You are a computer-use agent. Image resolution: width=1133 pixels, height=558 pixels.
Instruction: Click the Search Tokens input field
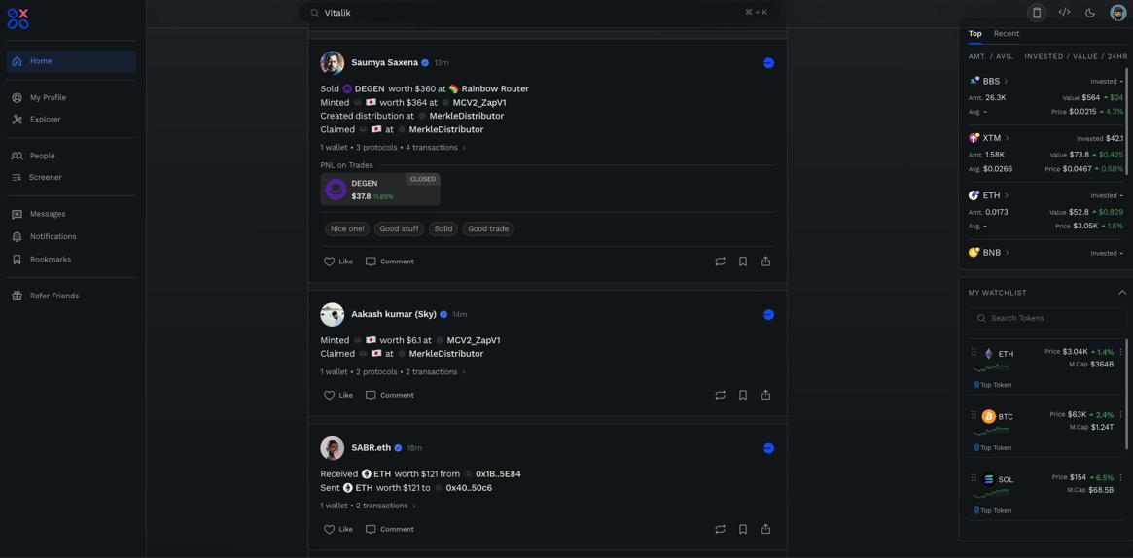click(x=1050, y=318)
